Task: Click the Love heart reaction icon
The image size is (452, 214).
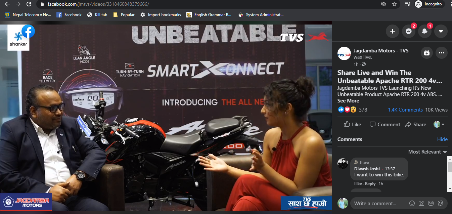Action: coord(347,110)
